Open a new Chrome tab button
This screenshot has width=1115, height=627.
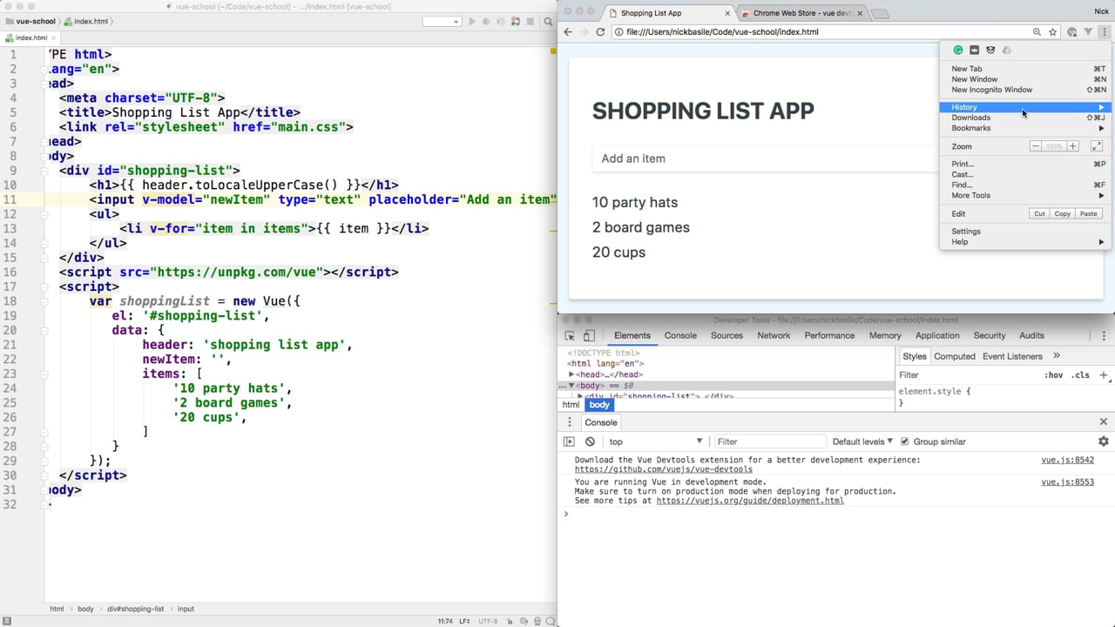(x=880, y=14)
